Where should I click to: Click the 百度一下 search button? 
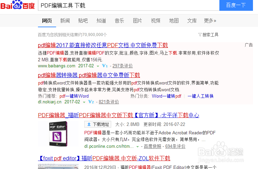[x=236, y=5]
